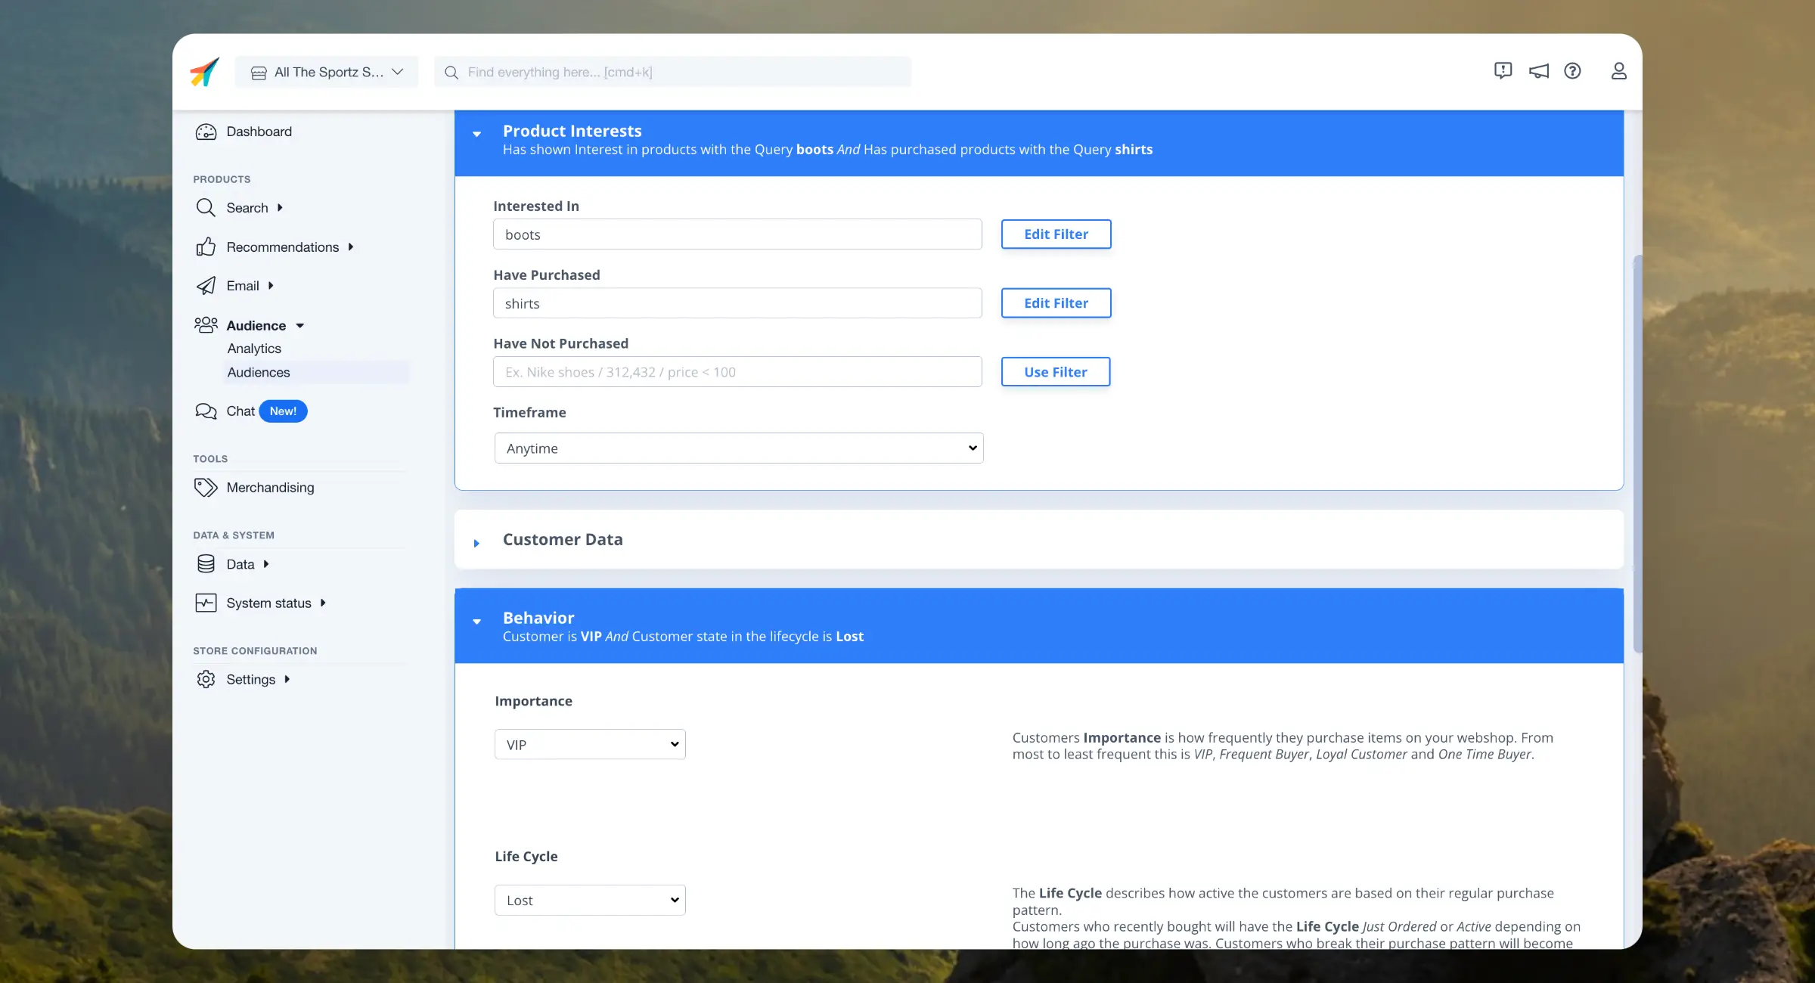Image resolution: width=1815 pixels, height=983 pixels.
Task: Click the Behavior section title
Action: (x=538, y=618)
